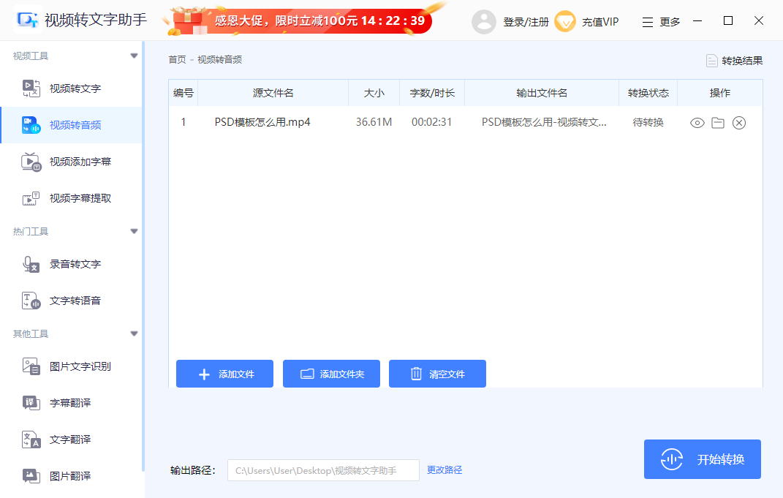Open the 图片文字识别 tool icon

pos(31,366)
